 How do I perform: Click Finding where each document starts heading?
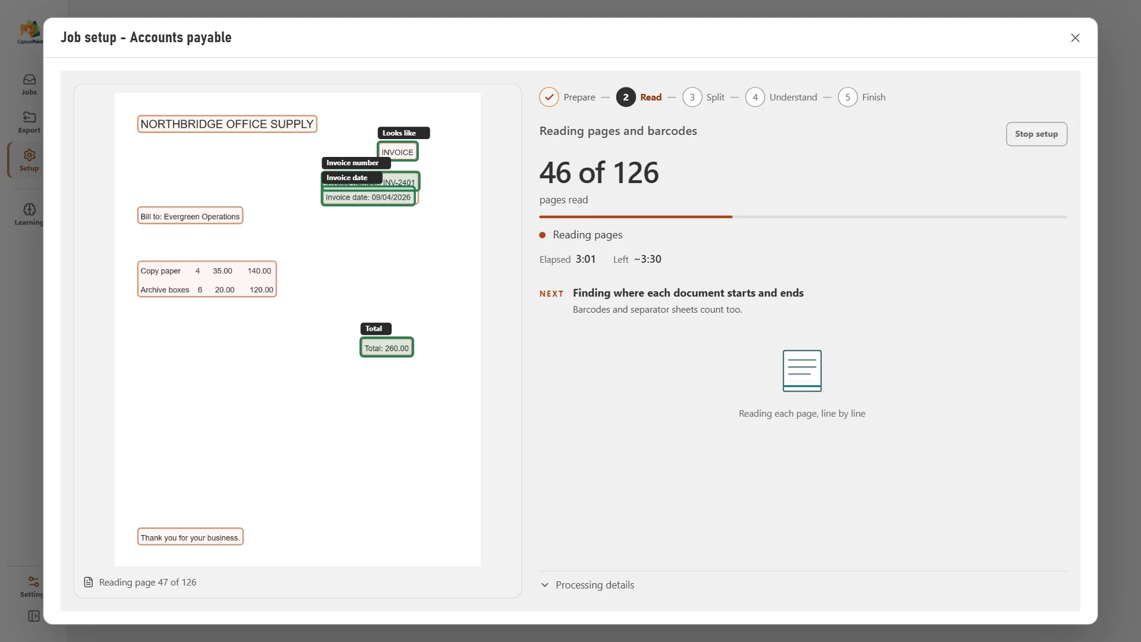pos(688,293)
